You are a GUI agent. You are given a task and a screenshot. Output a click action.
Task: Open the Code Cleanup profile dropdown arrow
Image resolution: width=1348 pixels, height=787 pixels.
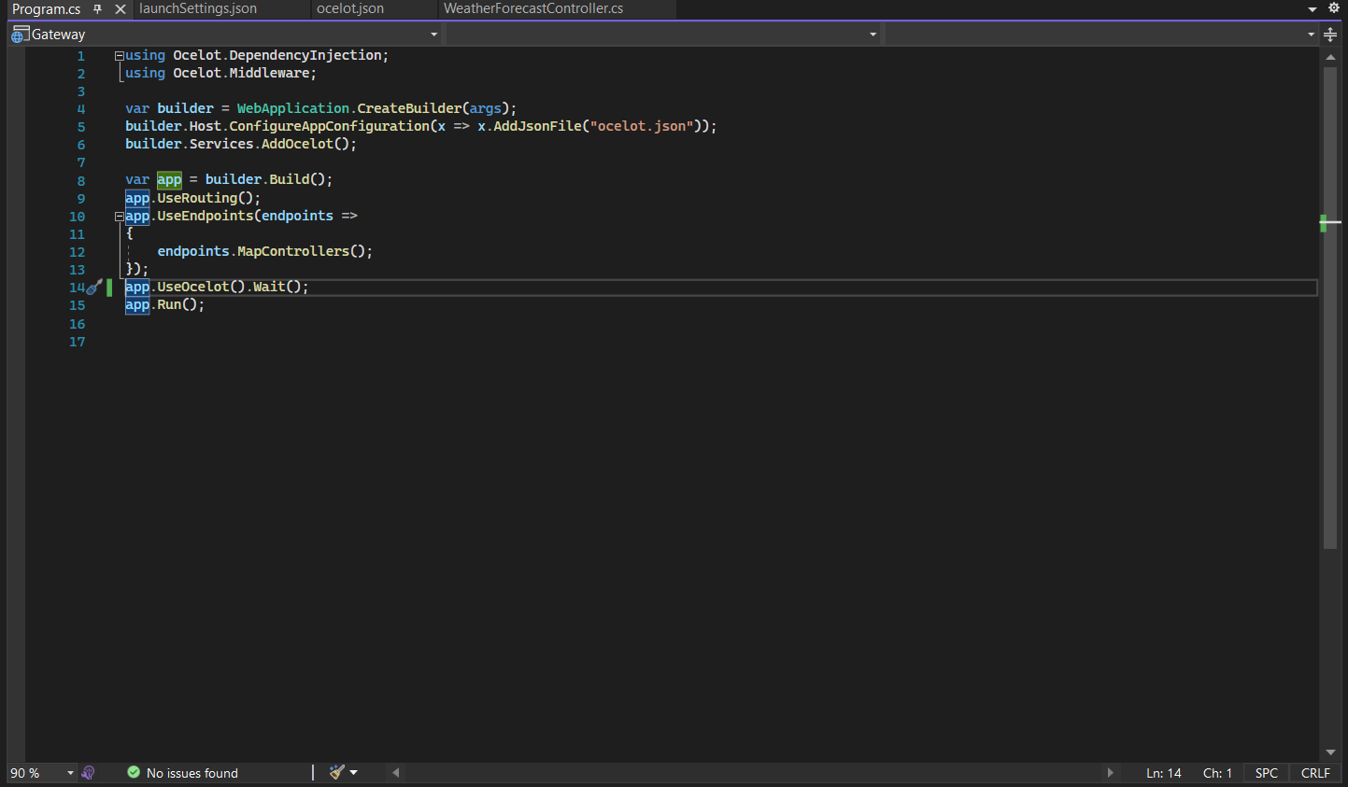pyautogui.click(x=354, y=772)
